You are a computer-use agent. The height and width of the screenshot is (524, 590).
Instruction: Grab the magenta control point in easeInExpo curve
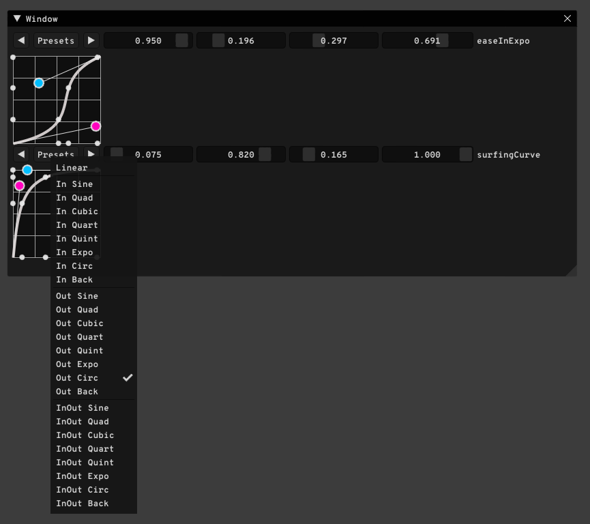(96, 126)
